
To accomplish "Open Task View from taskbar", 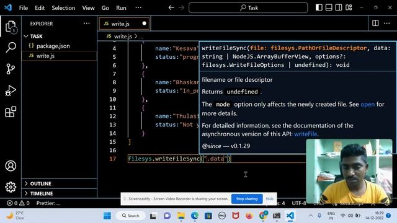I will (153, 216).
